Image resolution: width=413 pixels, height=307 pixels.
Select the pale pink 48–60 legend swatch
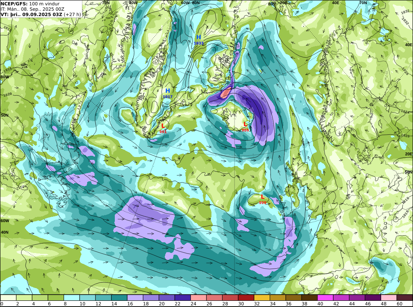click(x=389, y=298)
